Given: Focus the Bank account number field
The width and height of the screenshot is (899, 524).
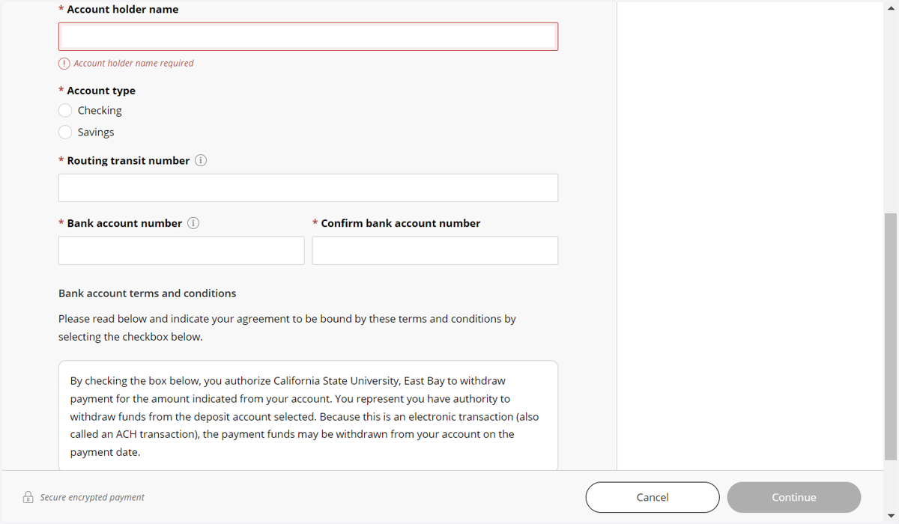Looking at the screenshot, I should tap(181, 251).
